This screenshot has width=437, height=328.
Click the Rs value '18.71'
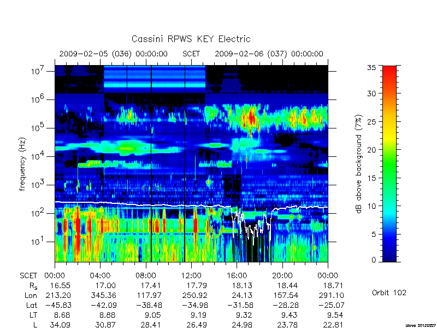333,285
